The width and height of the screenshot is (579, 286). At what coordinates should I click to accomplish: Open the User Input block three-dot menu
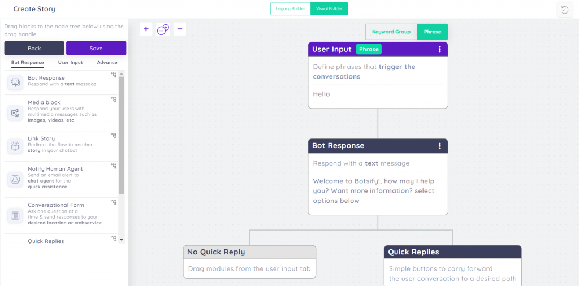click(439, 49)
